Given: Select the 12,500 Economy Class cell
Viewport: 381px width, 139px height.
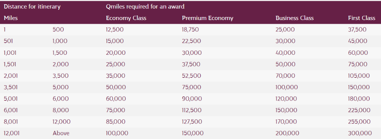Looking at the screenshot, I should tap(115, 30).
